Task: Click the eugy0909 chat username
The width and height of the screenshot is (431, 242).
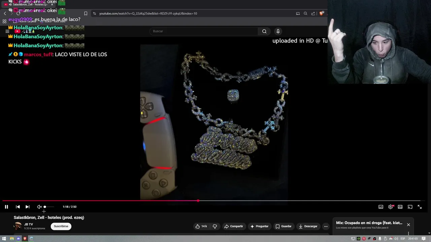Action: [20, 19]
